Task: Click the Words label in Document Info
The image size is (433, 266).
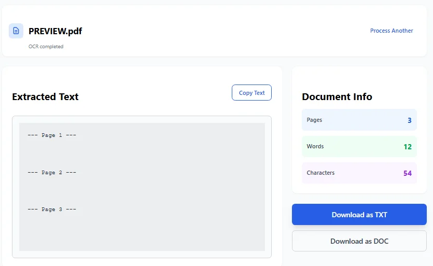Action: pos(315,146)
